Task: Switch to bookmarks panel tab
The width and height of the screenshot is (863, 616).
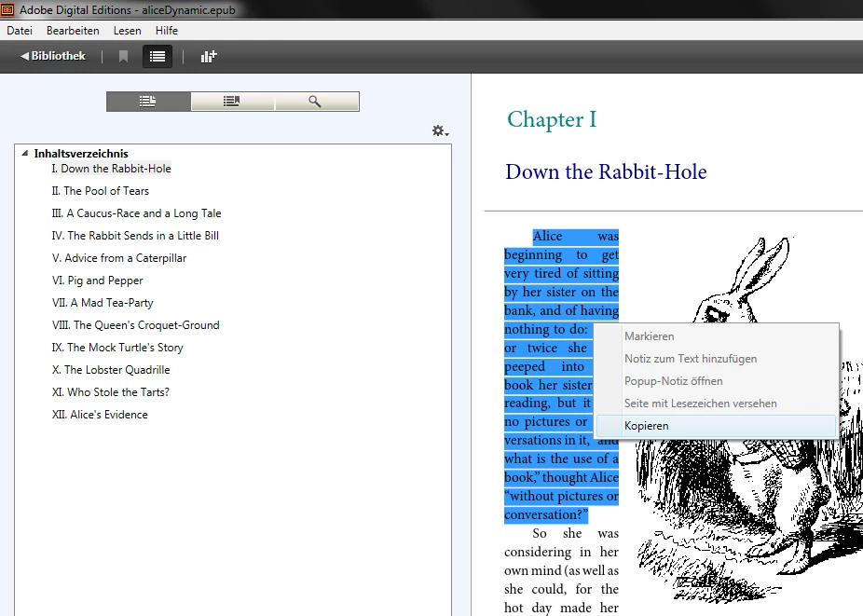Action: click(x=232, y=102)
